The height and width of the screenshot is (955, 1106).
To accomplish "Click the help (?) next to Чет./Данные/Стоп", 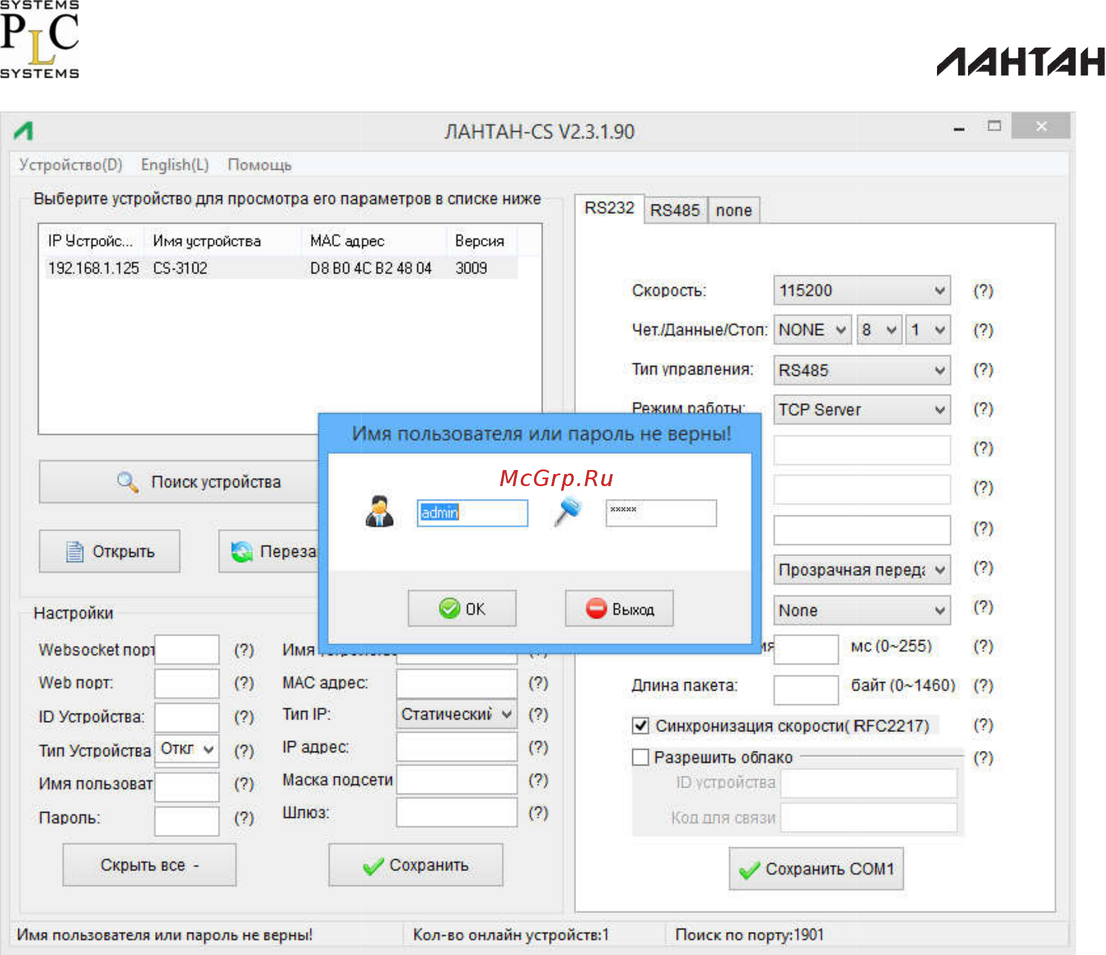I will pos(983,330).
